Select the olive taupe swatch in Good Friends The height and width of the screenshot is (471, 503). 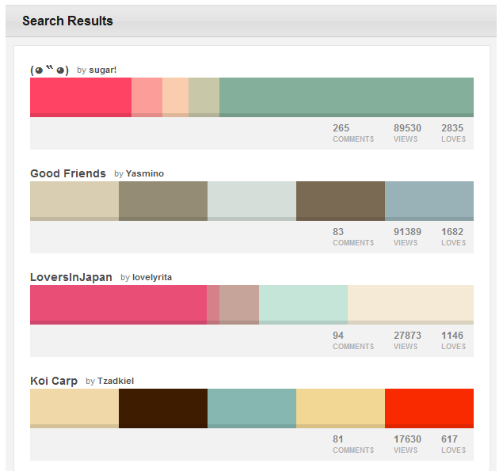tap(163, 201)
